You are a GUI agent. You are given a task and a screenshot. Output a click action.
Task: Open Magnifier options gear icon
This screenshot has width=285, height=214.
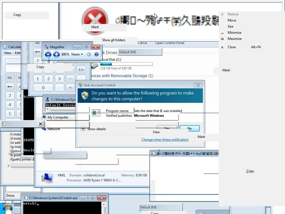89,54
